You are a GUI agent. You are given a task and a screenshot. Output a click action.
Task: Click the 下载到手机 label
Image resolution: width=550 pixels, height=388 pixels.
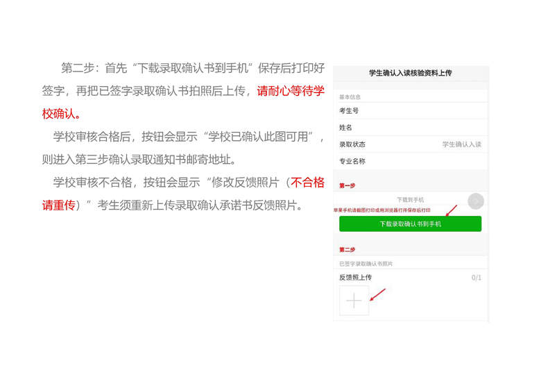[x=410, y=200]
